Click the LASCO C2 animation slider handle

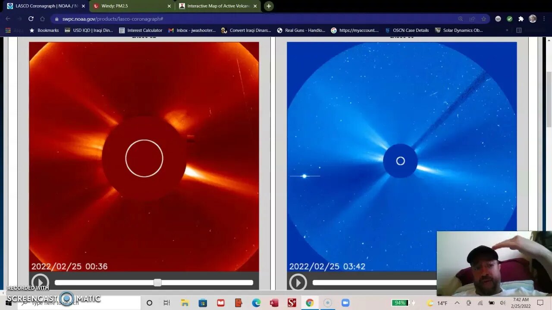click(x=157, y=282)
